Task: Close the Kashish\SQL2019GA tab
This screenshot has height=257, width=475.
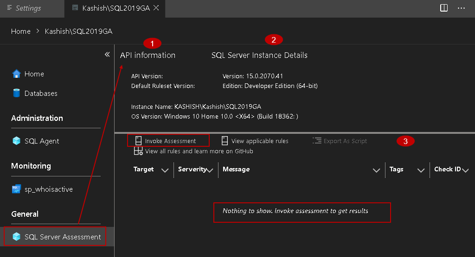Action: pyautogui.click(x=156, y=8)
